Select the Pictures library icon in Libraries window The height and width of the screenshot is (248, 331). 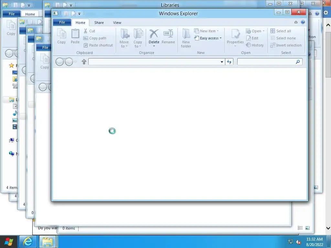point(15,120)
